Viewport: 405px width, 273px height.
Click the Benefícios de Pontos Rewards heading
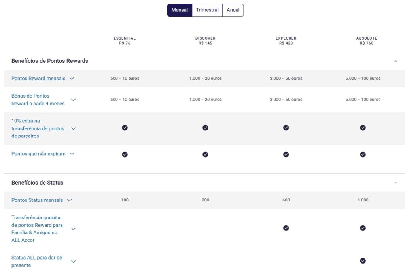(50, 61)
